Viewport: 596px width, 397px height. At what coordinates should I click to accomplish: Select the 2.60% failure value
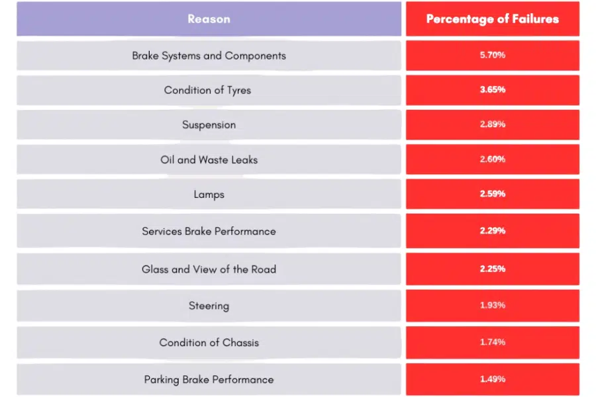click(492, 159)
